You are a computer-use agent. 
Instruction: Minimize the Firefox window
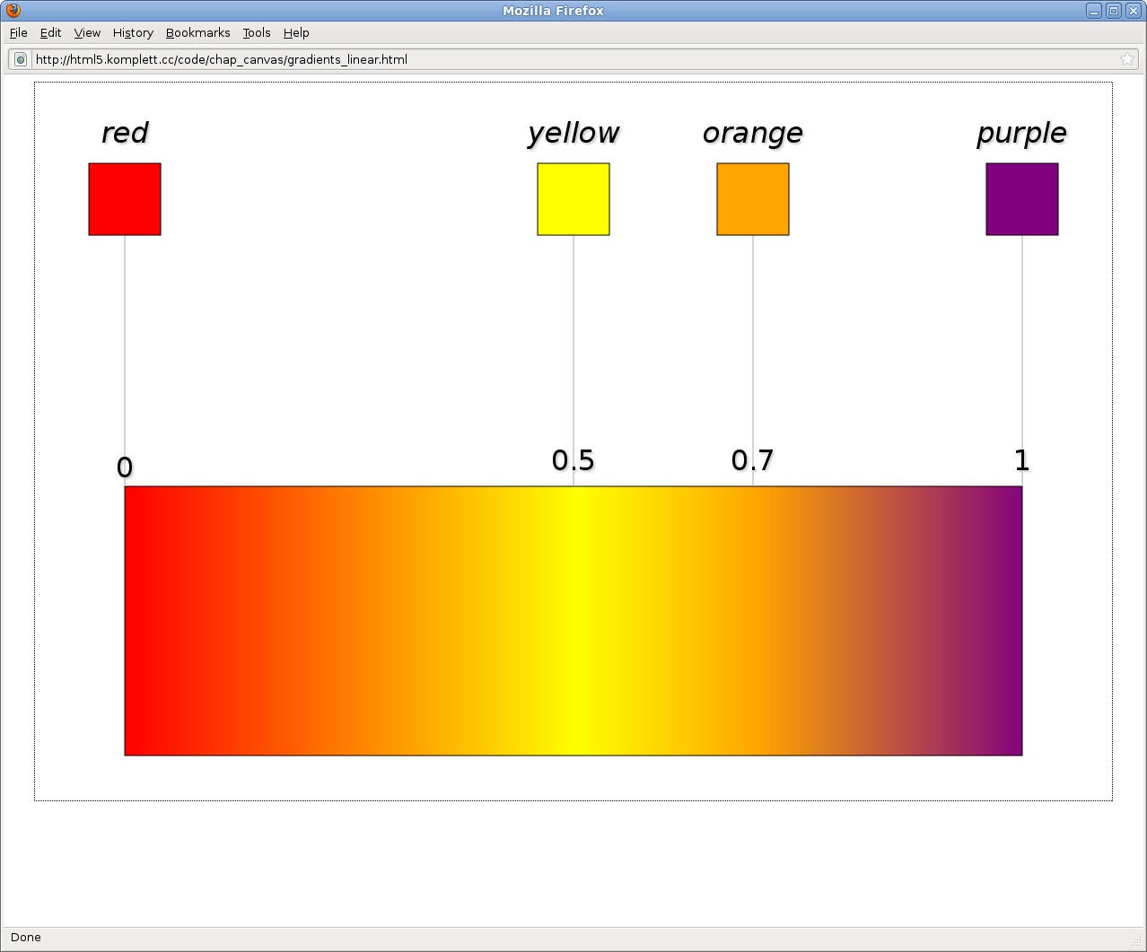pos(1093,11)
